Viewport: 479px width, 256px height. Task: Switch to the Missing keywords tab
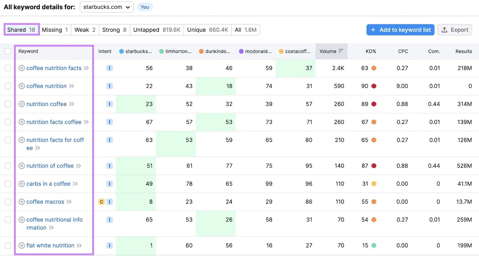(x=55, y=30)
